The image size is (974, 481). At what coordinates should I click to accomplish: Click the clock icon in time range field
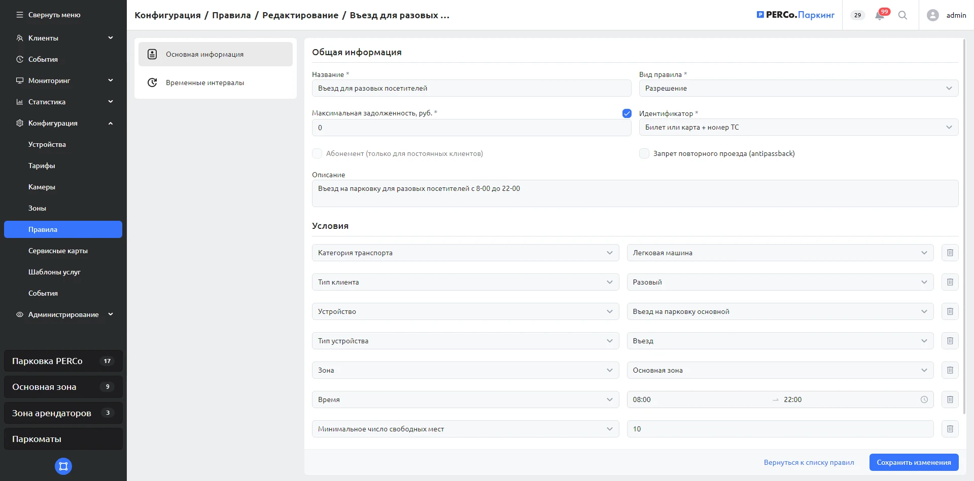[924, 399]
